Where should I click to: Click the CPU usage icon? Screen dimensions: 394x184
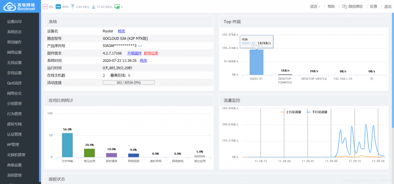point(45,6)
